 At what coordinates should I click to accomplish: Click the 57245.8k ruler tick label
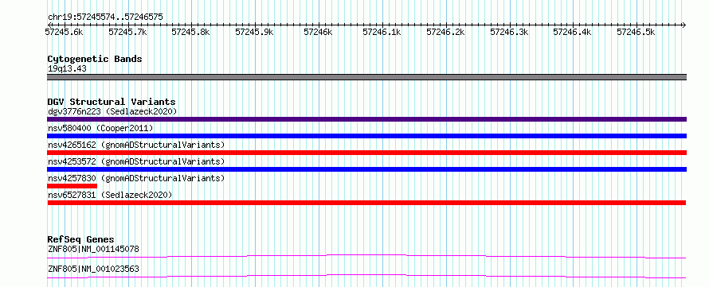[x=191, y=32]
